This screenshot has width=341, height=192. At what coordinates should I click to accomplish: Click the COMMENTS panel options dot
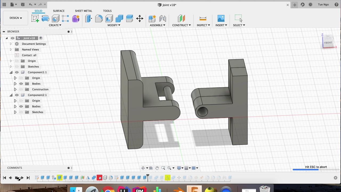[x=68, y=168]
